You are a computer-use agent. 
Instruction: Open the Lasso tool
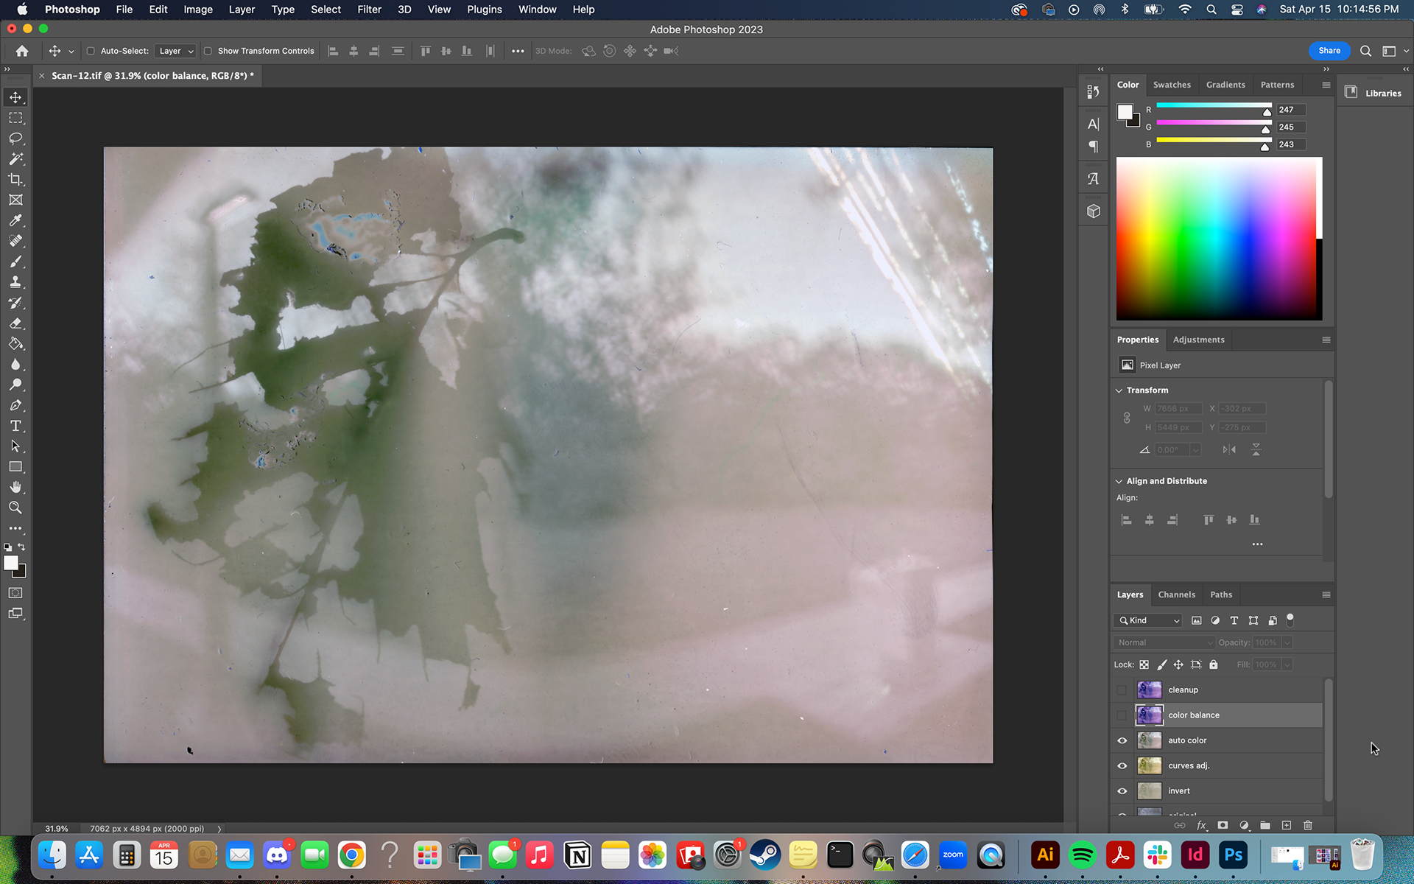[15, 138]
